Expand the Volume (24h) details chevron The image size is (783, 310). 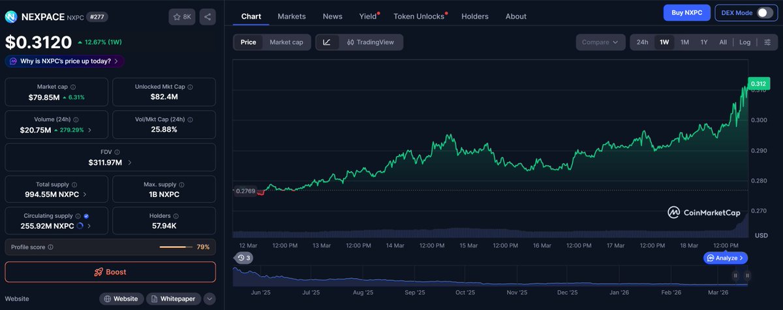[90, 130]
